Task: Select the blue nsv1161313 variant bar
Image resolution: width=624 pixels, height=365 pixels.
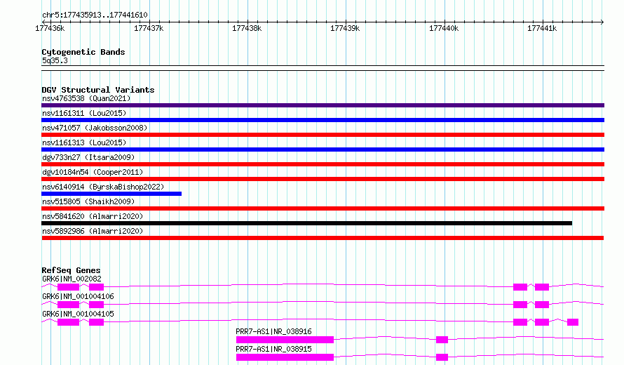Action: [x=323, y=150]
